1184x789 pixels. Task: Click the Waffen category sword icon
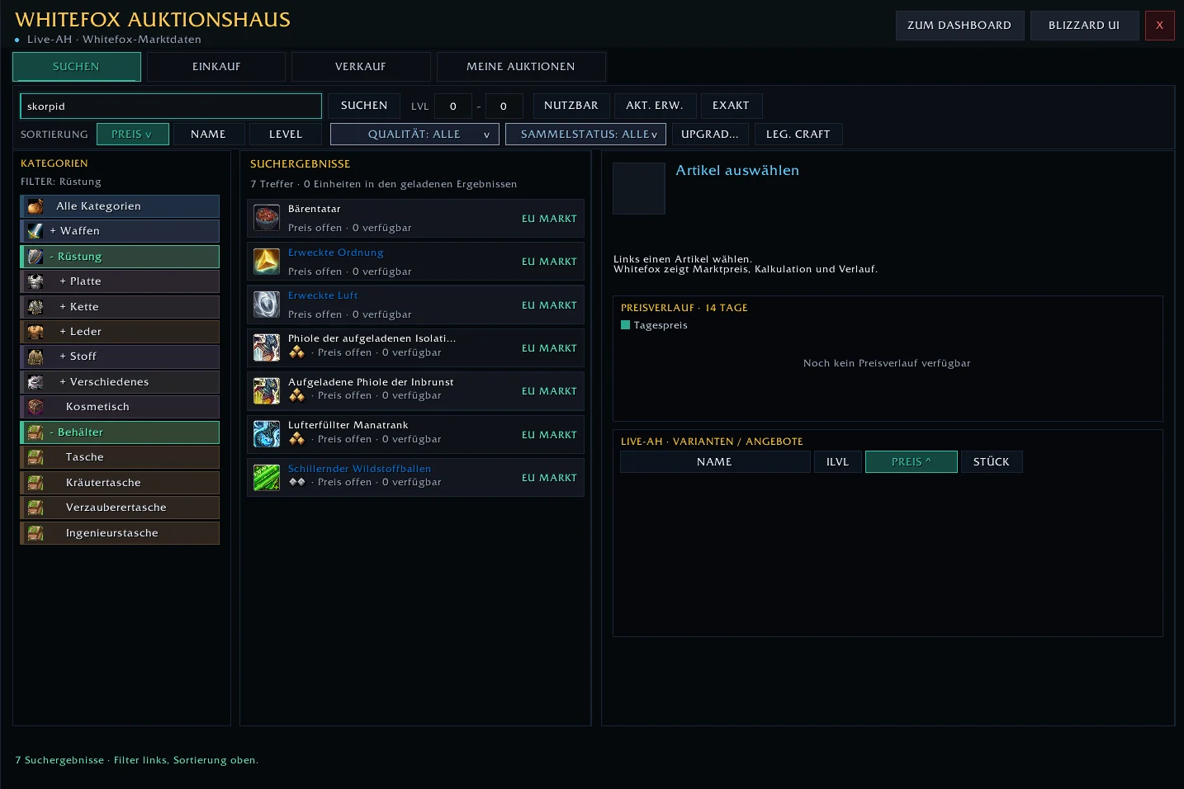[x=35, y=231]
